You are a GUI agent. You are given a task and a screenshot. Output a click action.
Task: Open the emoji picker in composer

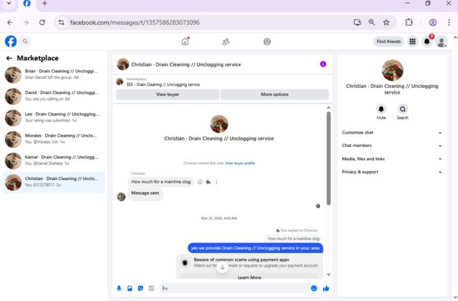coord(314,288)
